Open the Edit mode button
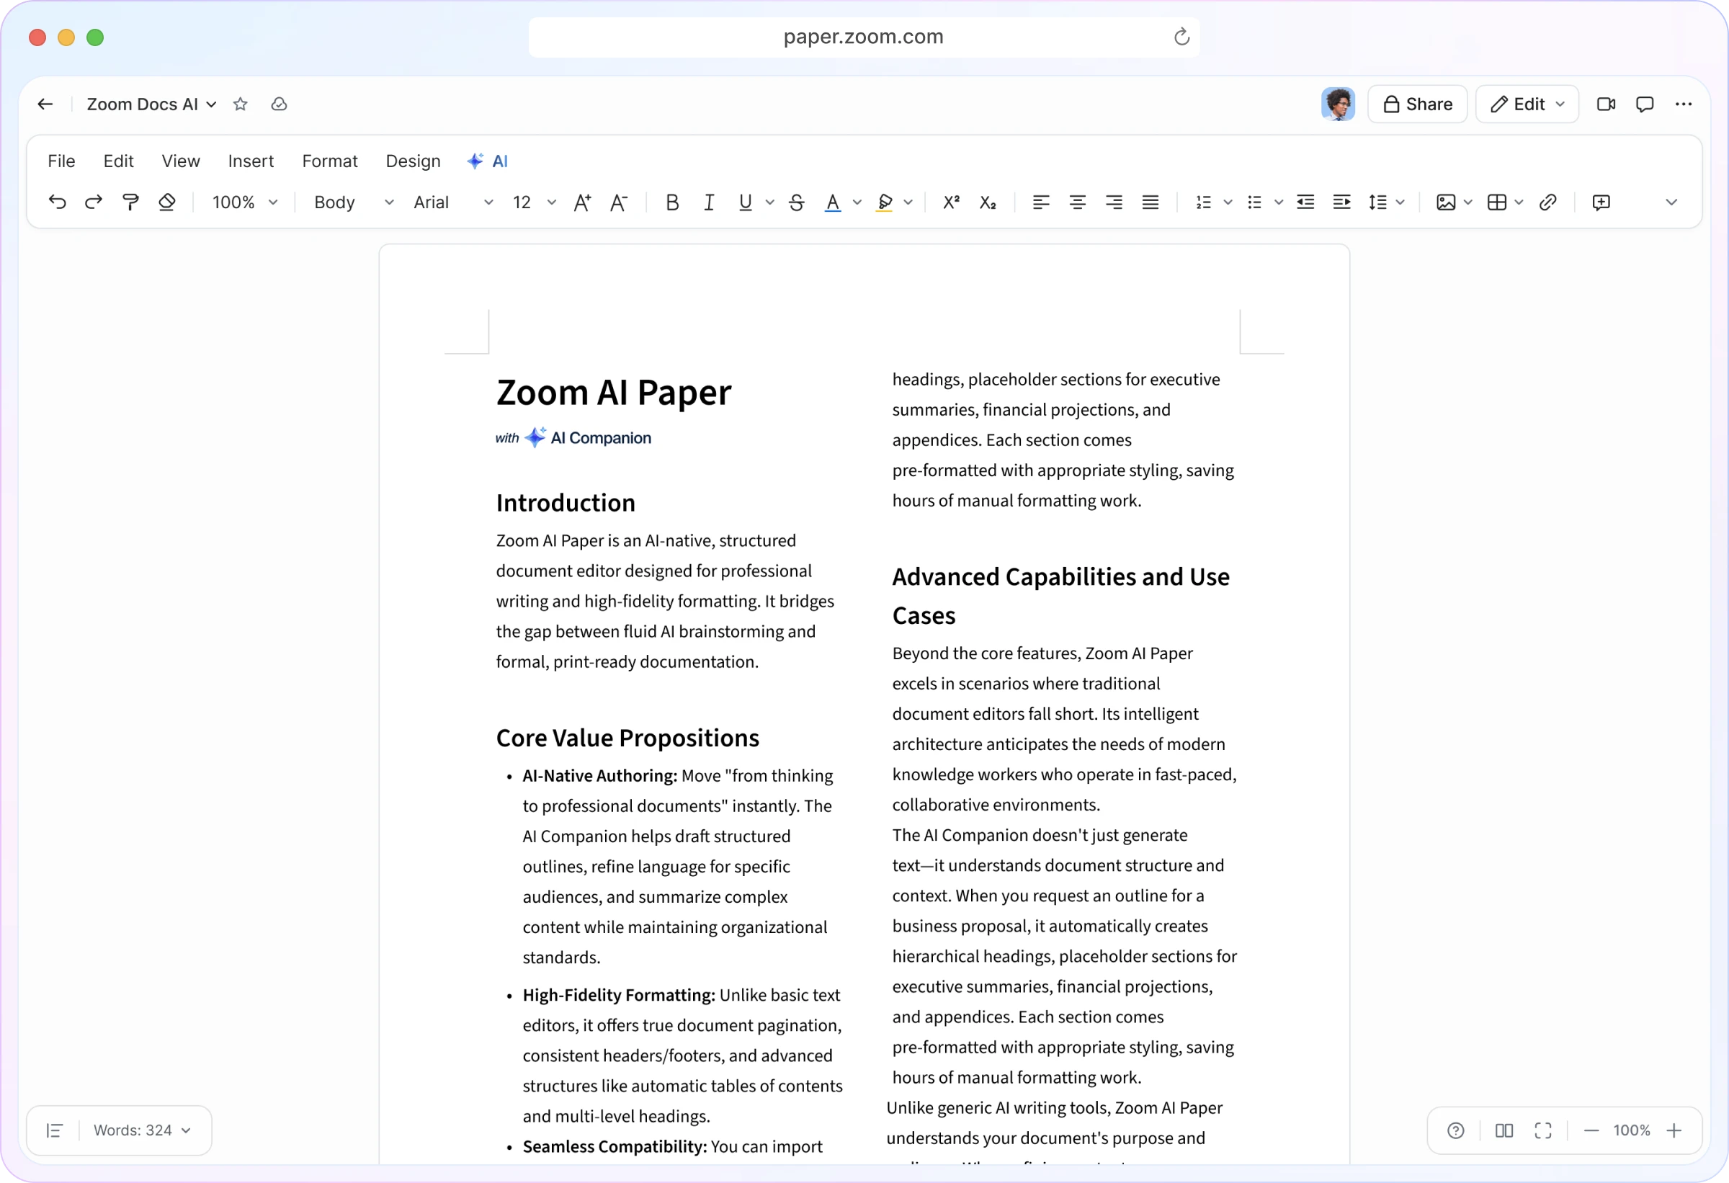Screen dimensions: 1729x1183 point(1527,104)
